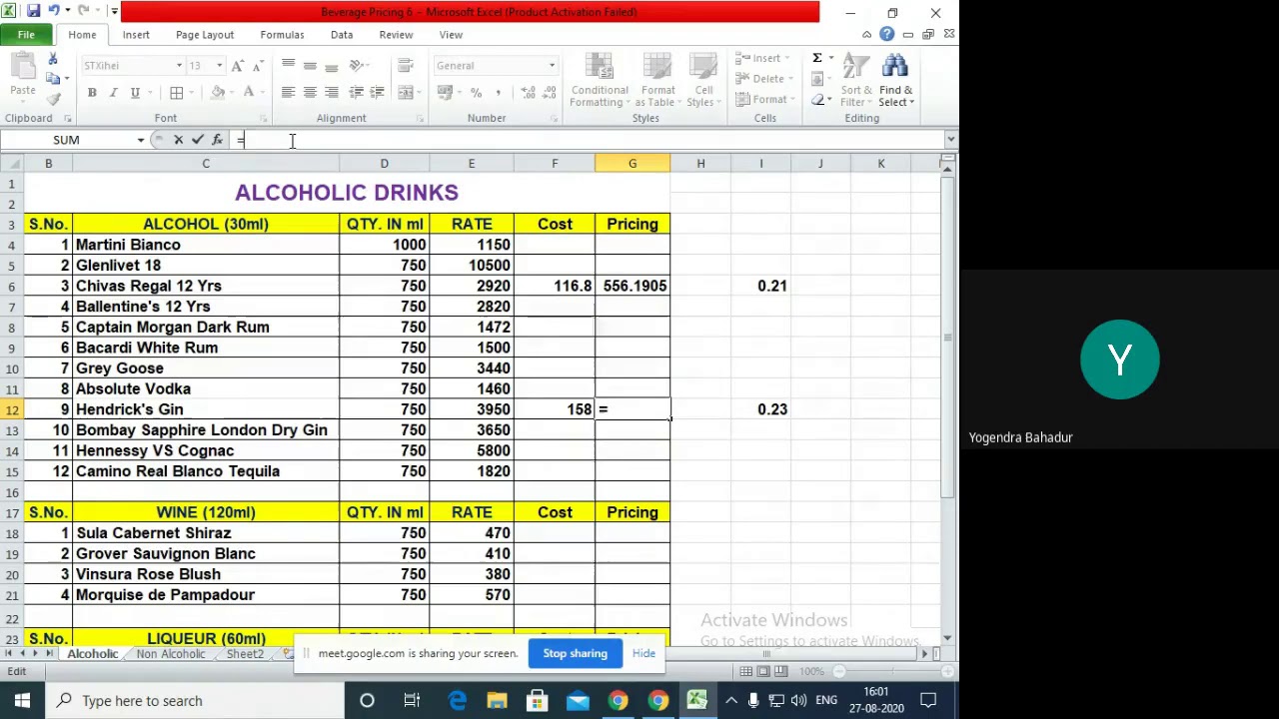Click inside the formula bar input
The width and height of the screenshot is (1279, 719).
coord(590,140)
